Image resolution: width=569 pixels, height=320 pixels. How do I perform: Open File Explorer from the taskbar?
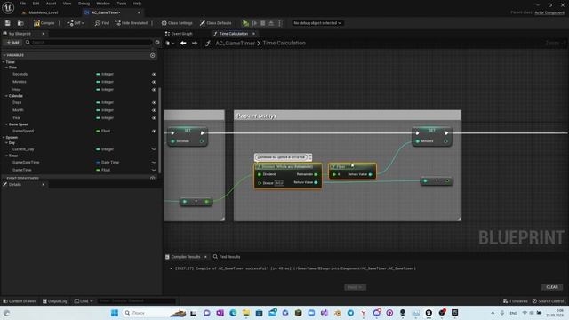[x=246, y=313]
